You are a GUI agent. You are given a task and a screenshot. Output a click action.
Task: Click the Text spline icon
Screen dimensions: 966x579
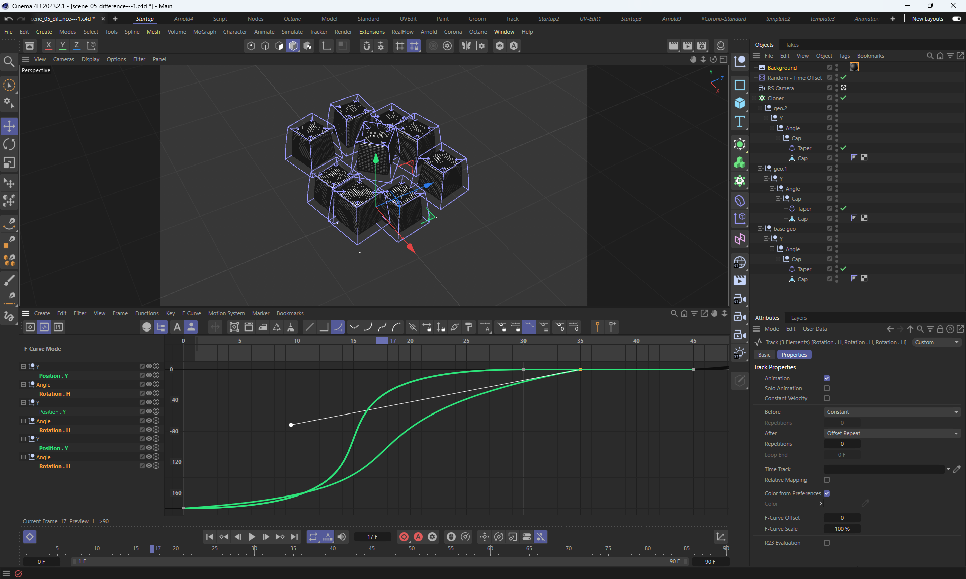pos(739,121)
